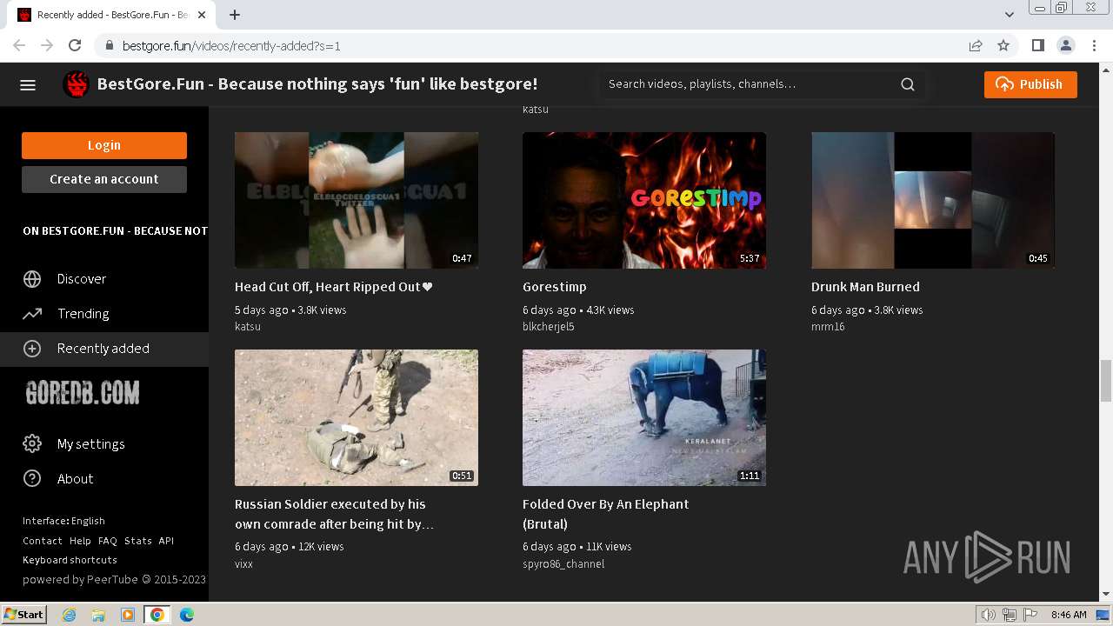Click the browser Forward arrow
1113x626 pixels.
tap(47, 45)
